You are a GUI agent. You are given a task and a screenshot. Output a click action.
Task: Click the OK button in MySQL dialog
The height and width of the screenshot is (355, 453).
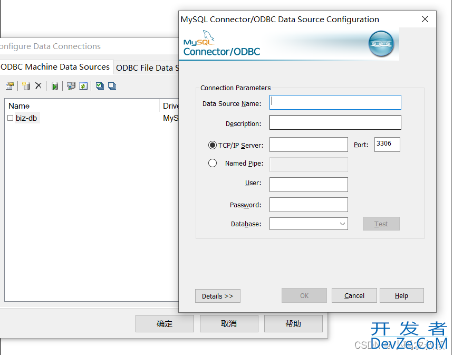coord(304,295)
